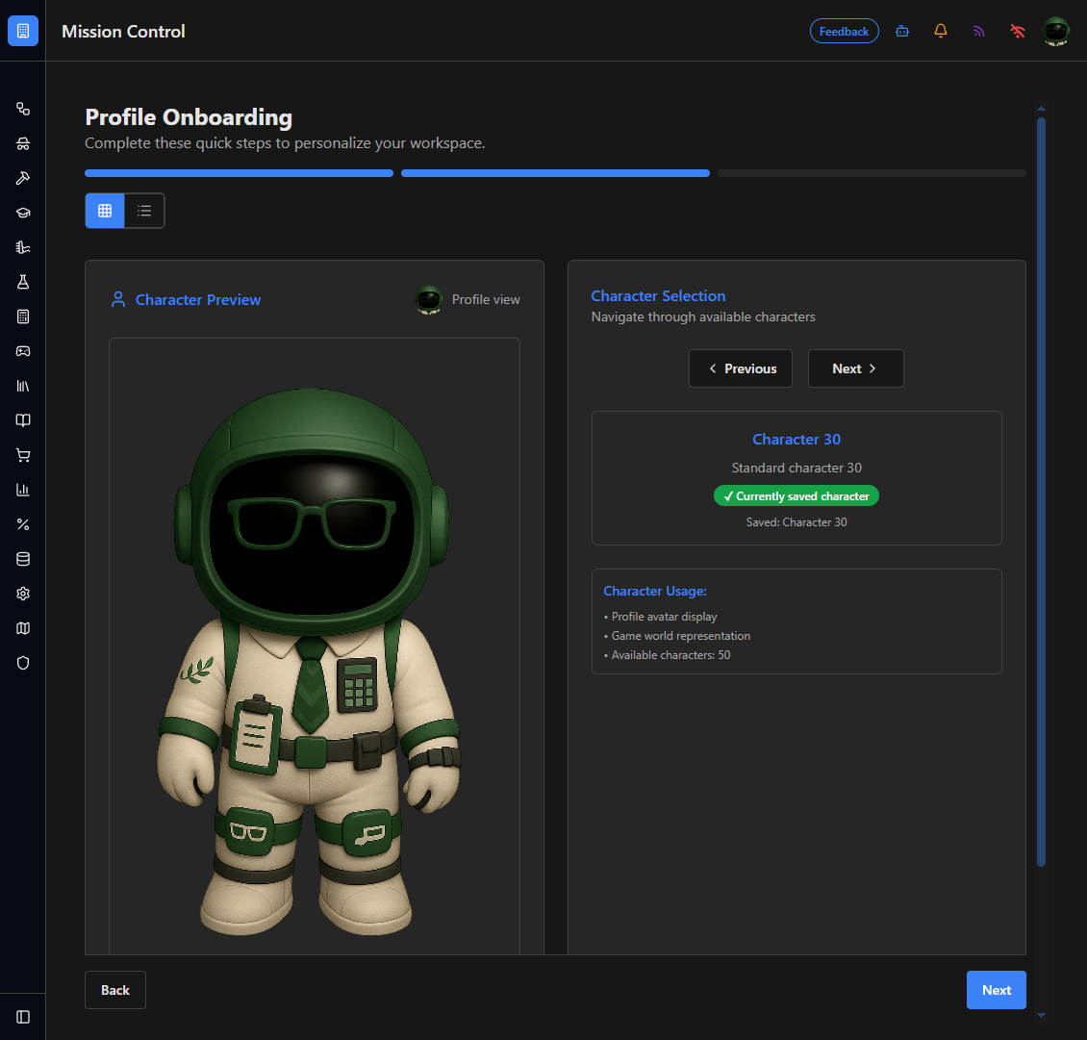Open the folded map sidebar icon
Image resolution: width=1087 pixels, height=1040 pixels.
click(x=23, y=629)
